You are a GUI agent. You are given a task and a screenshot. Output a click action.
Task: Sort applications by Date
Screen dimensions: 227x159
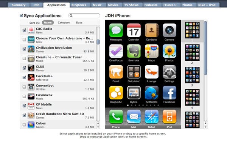(x=79, y=23)
